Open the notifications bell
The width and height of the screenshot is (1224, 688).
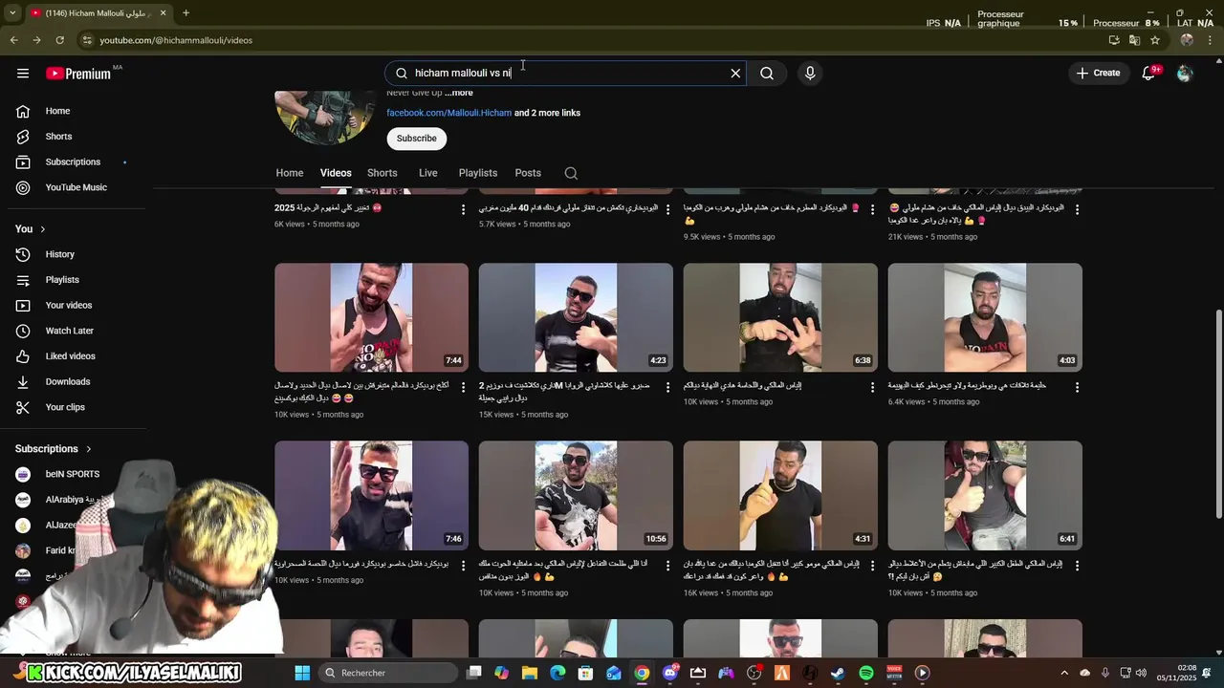tap(1149, 74)
